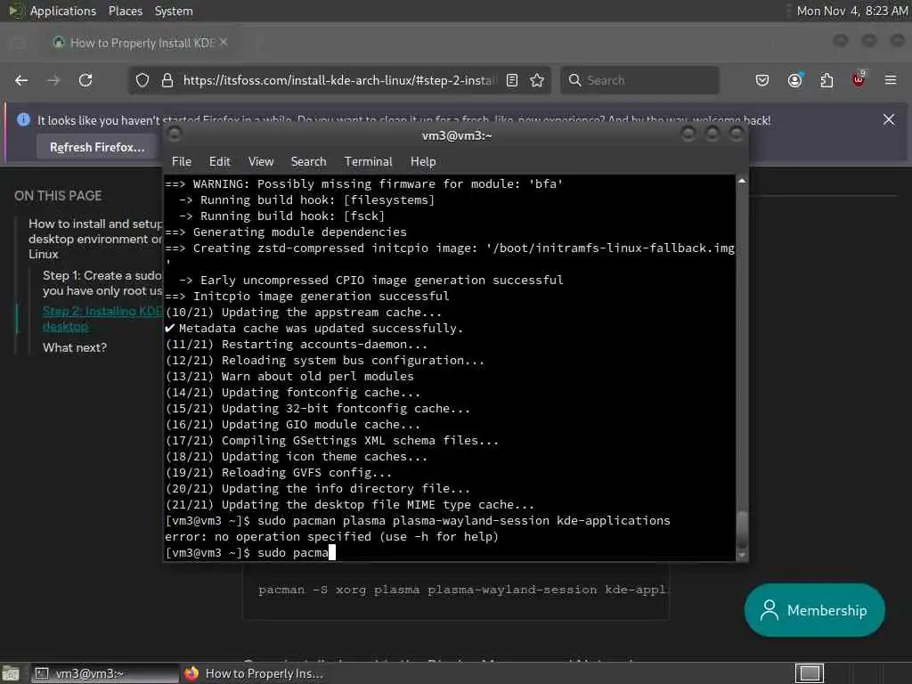Click 'error: no operation specified' terminal line
The image size is (912, 684).
[x=331, y=537]
